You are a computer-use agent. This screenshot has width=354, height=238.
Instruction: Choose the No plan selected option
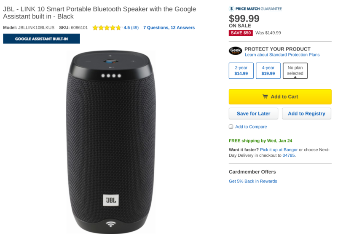point(295,71)
